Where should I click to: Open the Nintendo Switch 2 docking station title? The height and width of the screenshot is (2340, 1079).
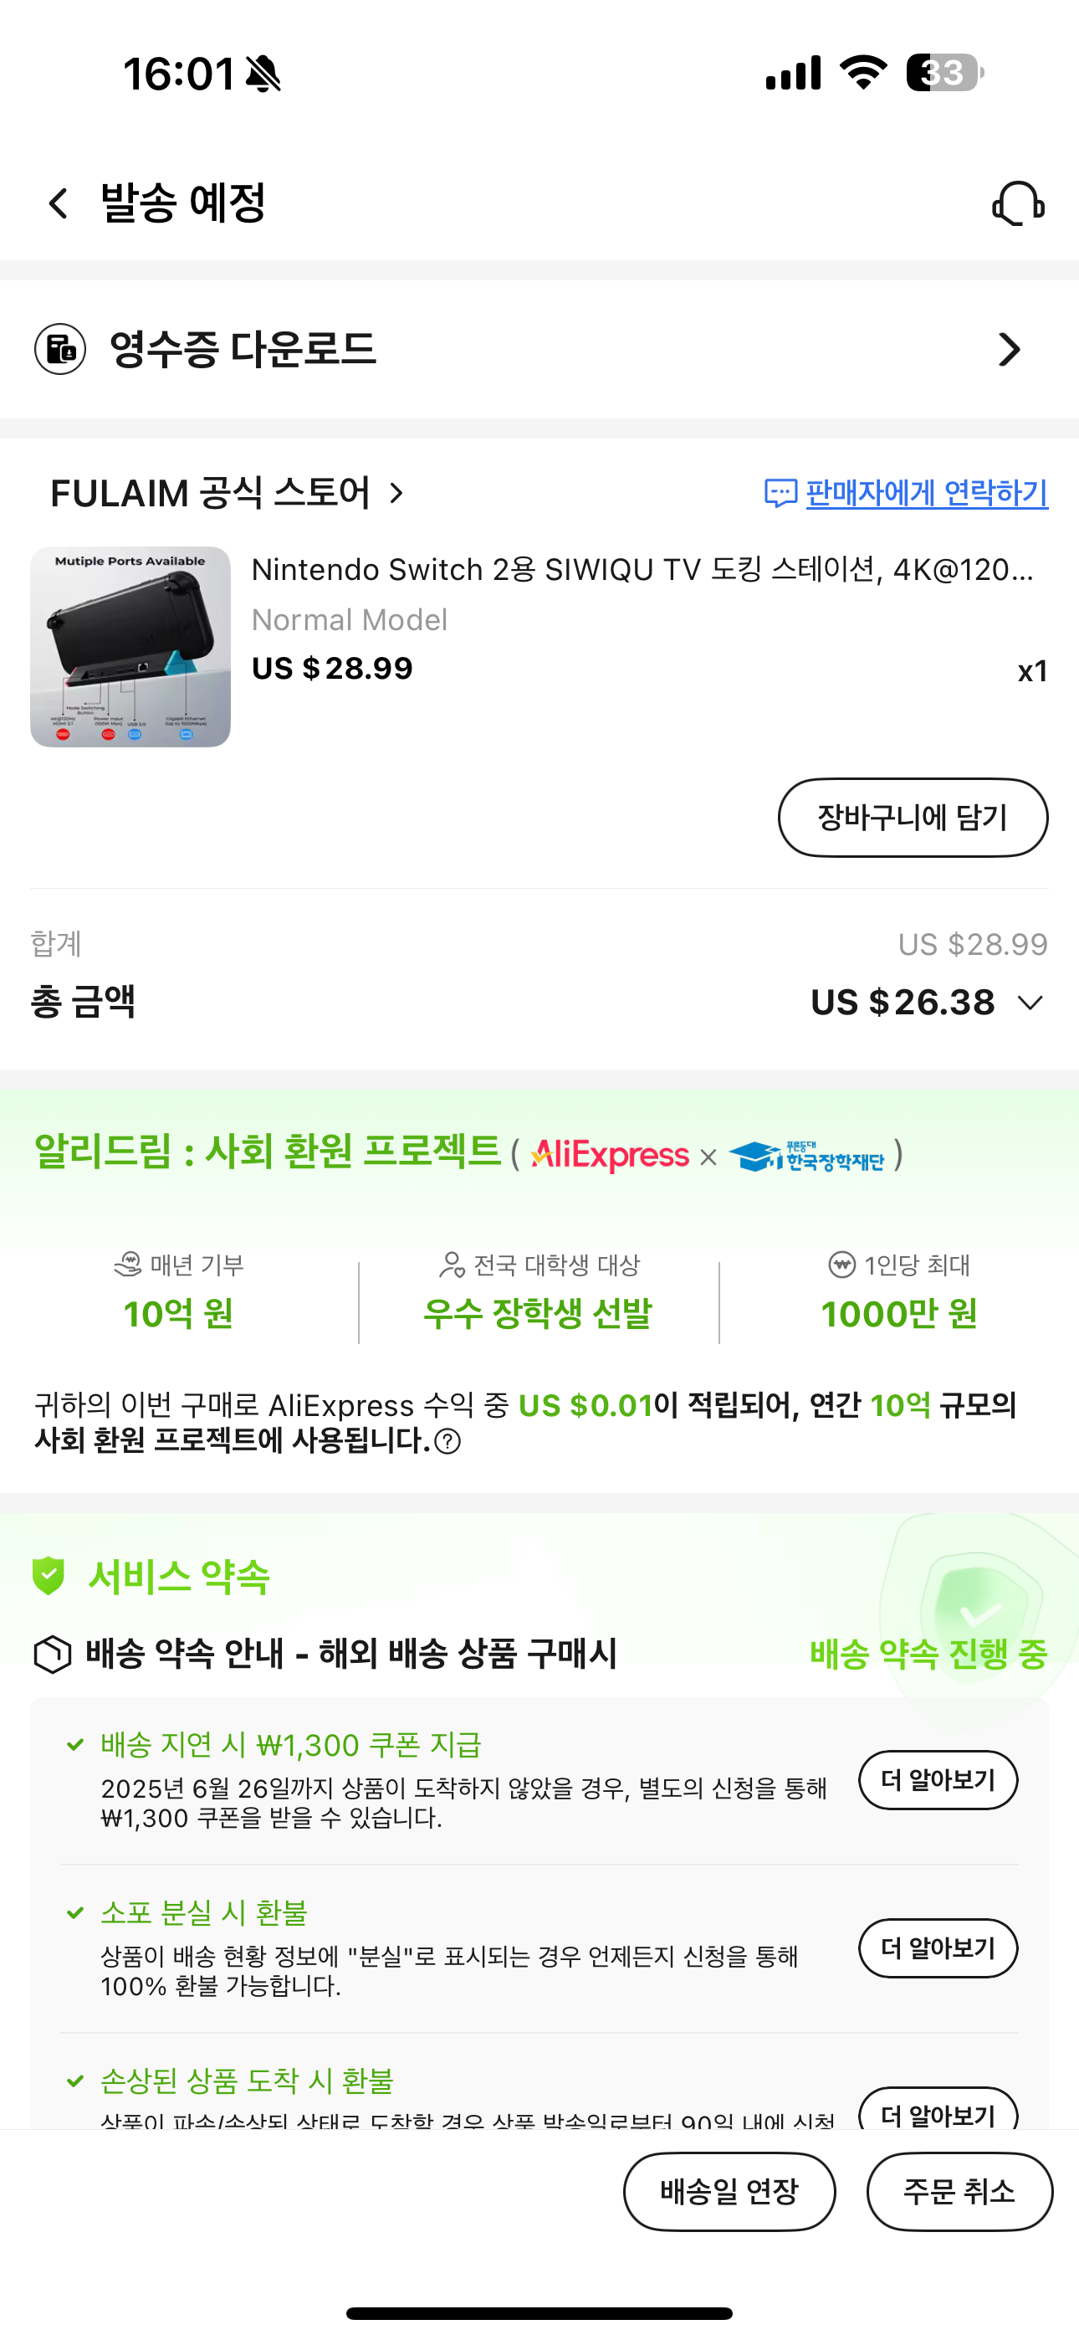[x=642, y=570]
